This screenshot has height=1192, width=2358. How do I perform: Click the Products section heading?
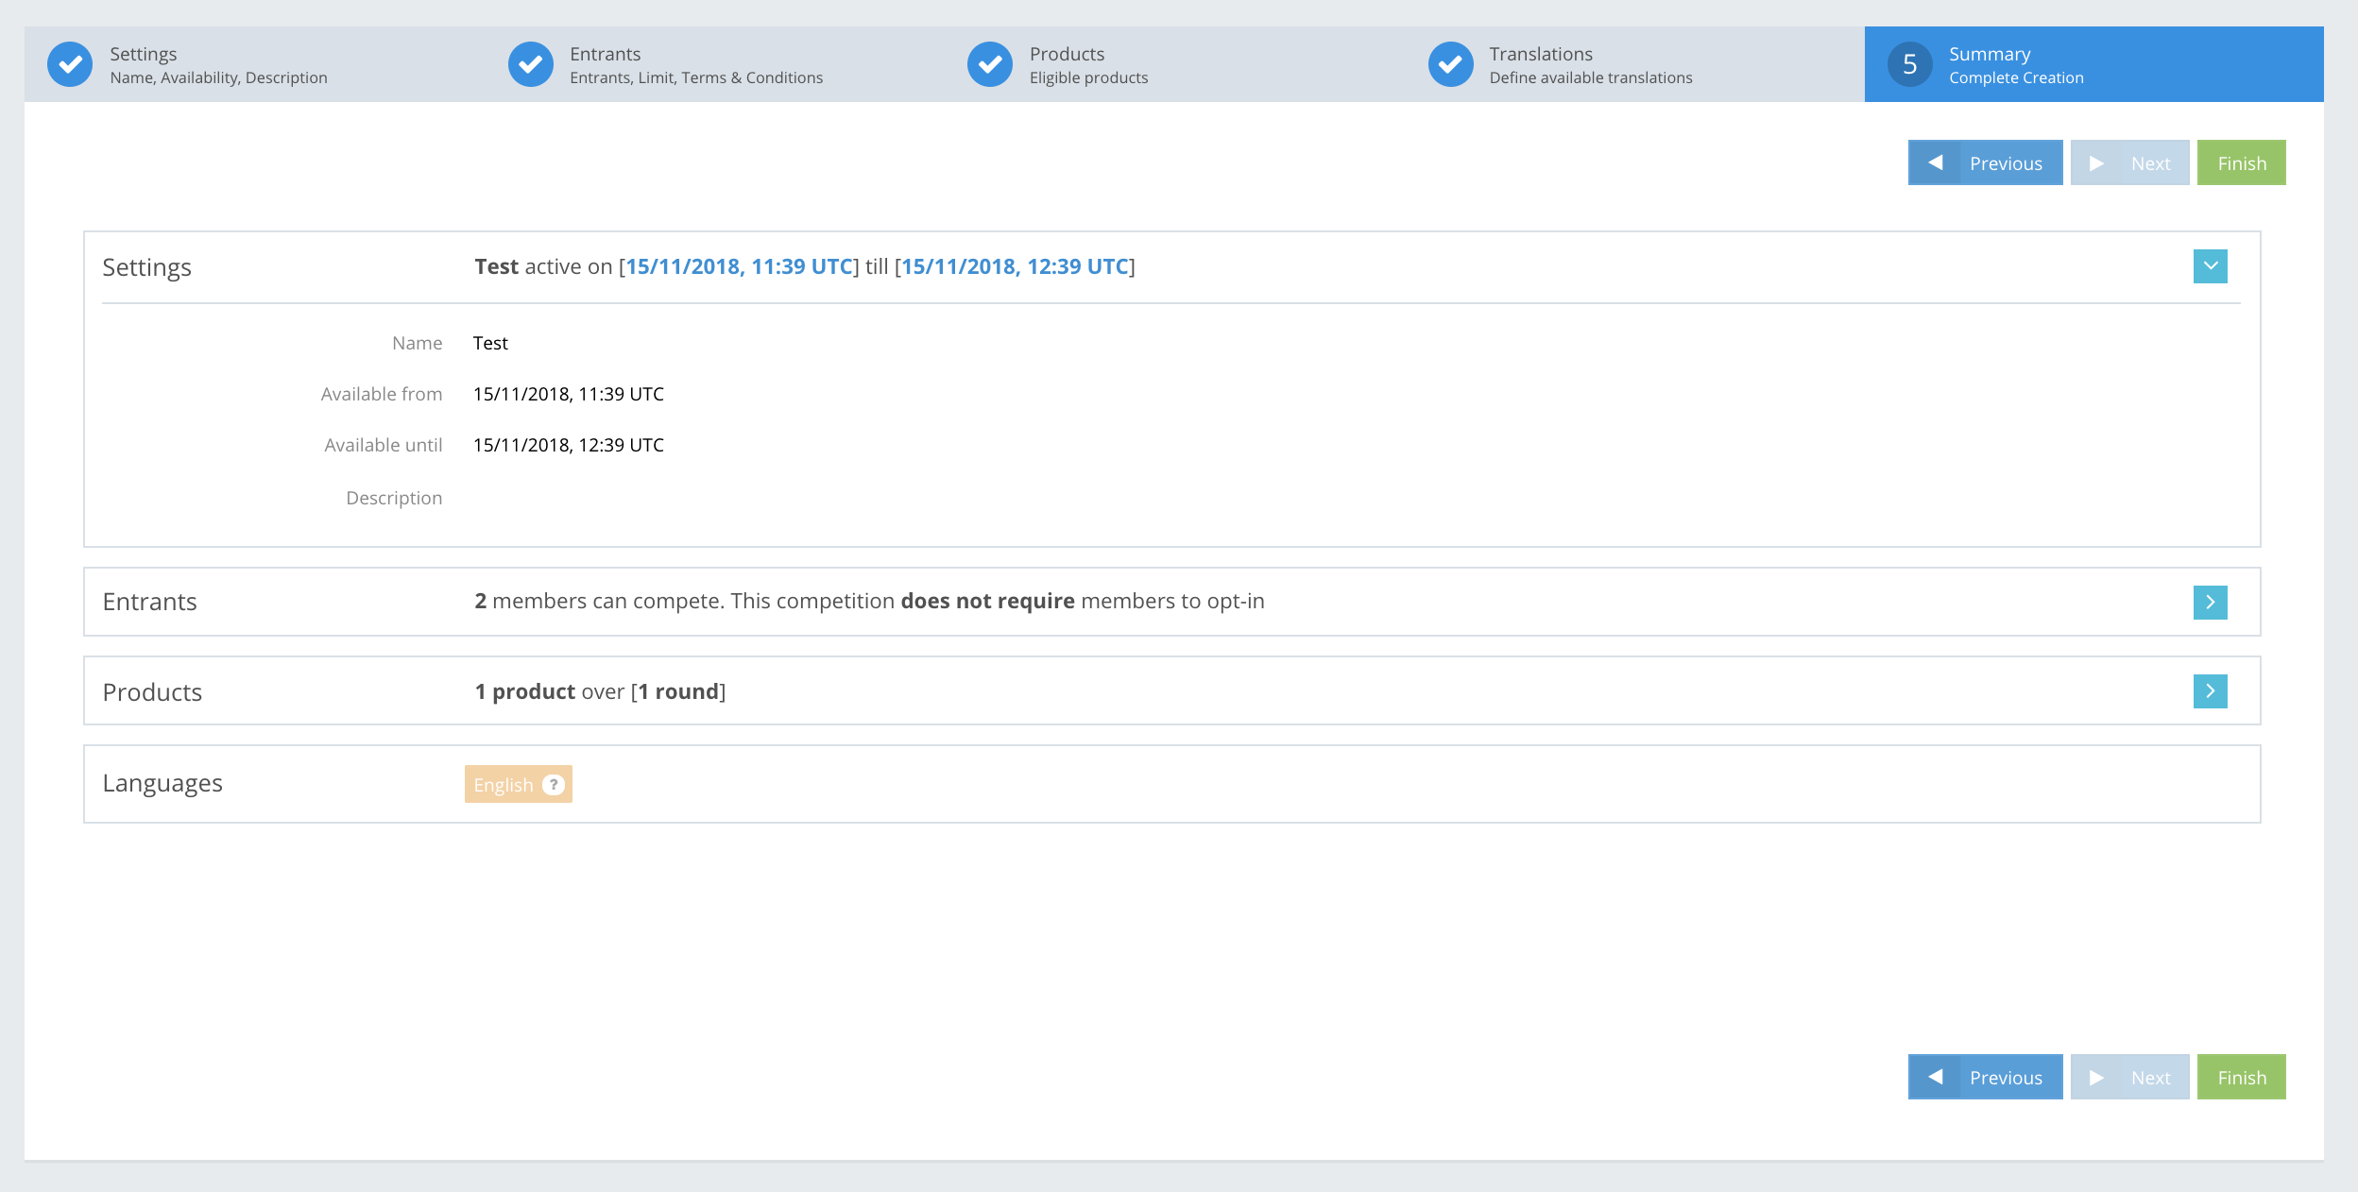[x=152, y=692]
